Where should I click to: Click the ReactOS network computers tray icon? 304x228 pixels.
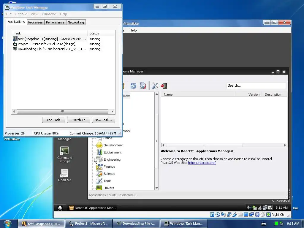click(265, 208)
